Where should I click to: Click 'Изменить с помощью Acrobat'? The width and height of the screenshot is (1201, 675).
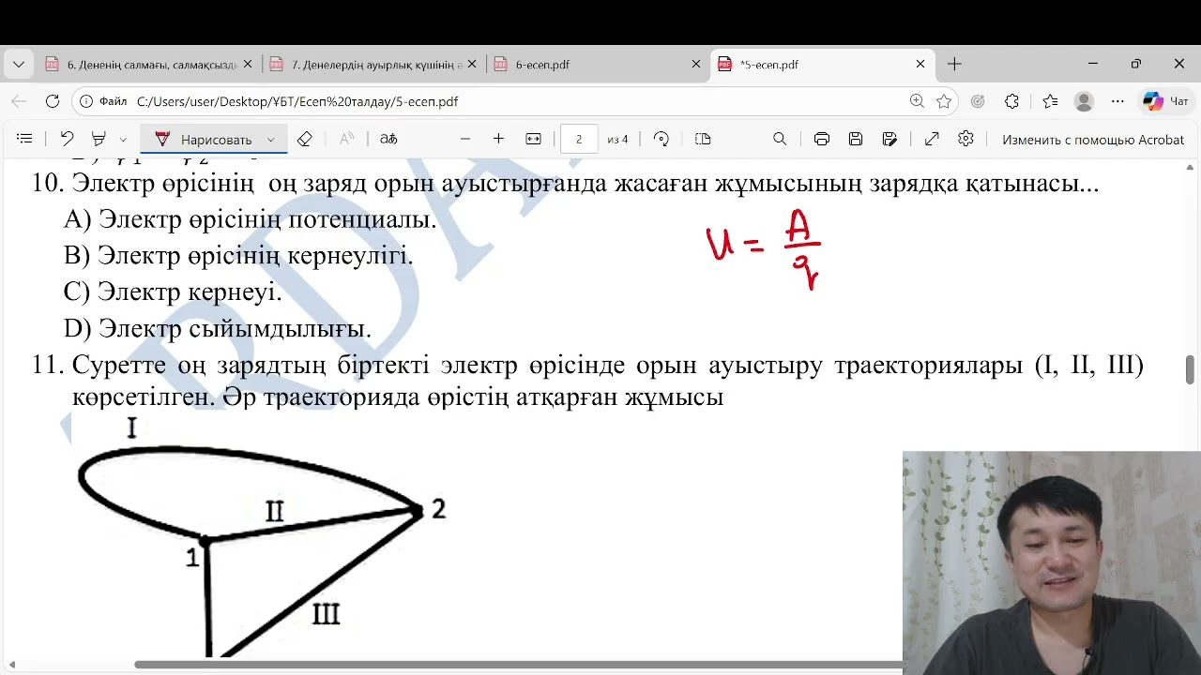coord(1093,140)
